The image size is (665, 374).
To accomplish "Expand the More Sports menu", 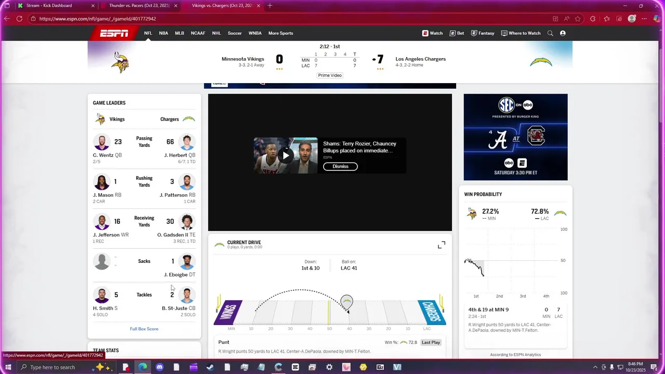I will point(281,33).
